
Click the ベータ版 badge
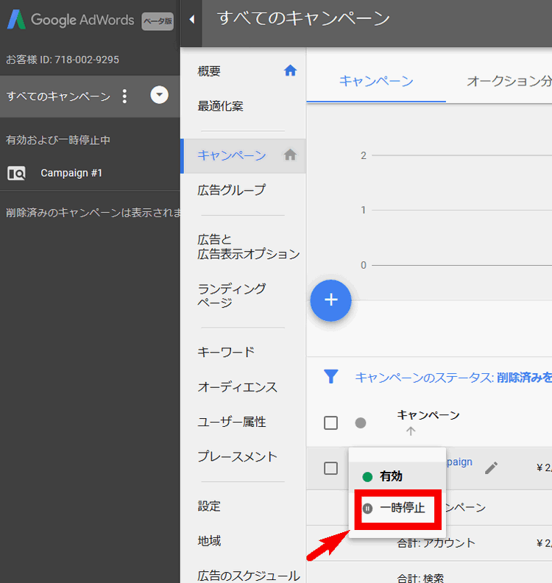tap(158, 21)
